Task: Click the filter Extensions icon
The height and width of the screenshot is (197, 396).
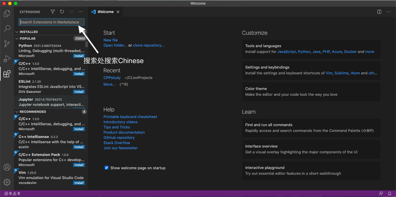Action: (52, 12)
